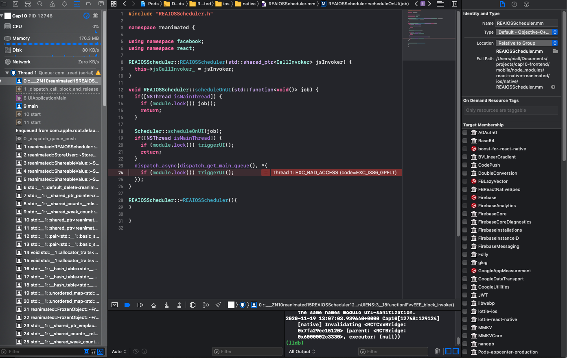567x358 pixels.
Task: Deactivate breakpoints in the debug bar
Action: pos(127,304)
